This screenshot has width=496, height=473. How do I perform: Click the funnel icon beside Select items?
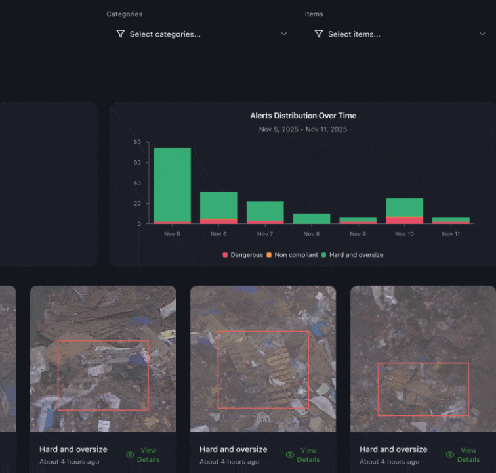pyautogui.click(x=319, y=34)
